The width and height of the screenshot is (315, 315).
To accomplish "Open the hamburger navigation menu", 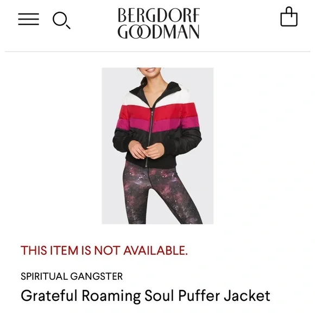I will point(29,20).
